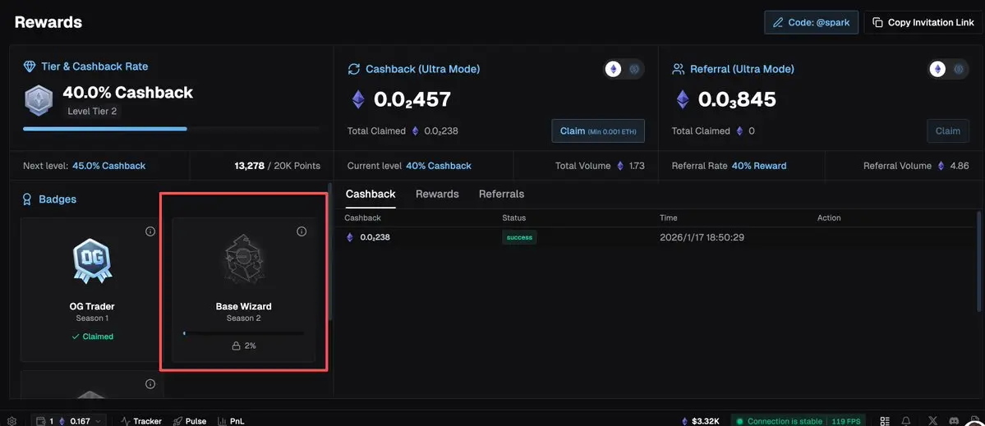Click the 40% Reward referral rate link
985x426 pixels.
tap(759, 167)
